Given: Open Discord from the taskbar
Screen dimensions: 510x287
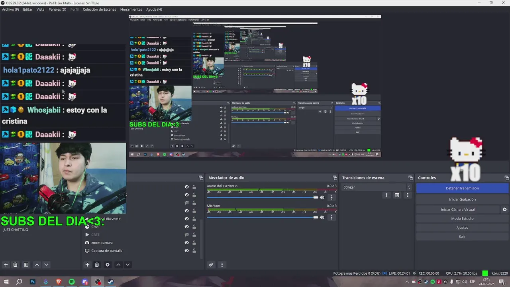Looking at the screenshot, I should tap(85, 282).
